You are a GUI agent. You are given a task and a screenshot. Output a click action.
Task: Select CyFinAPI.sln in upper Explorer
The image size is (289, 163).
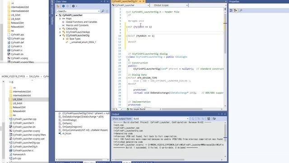click(17, 54)
